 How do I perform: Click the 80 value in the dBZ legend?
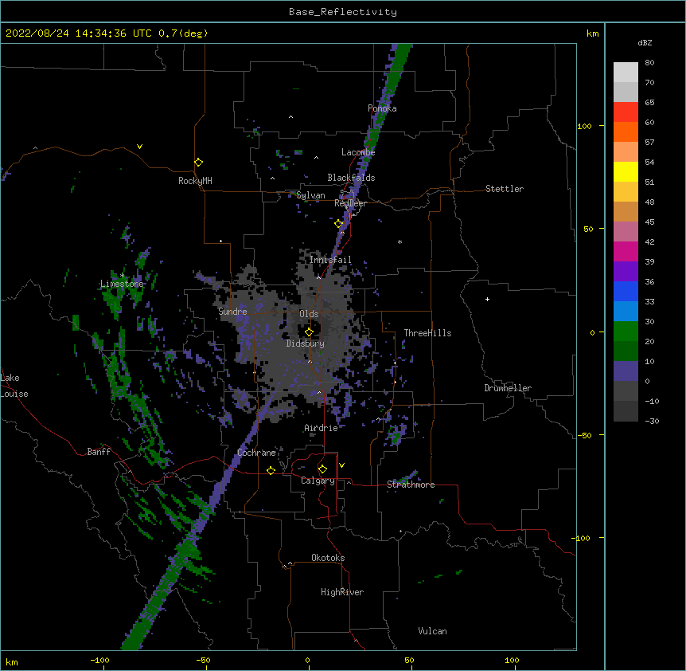[x=649, y=63]
